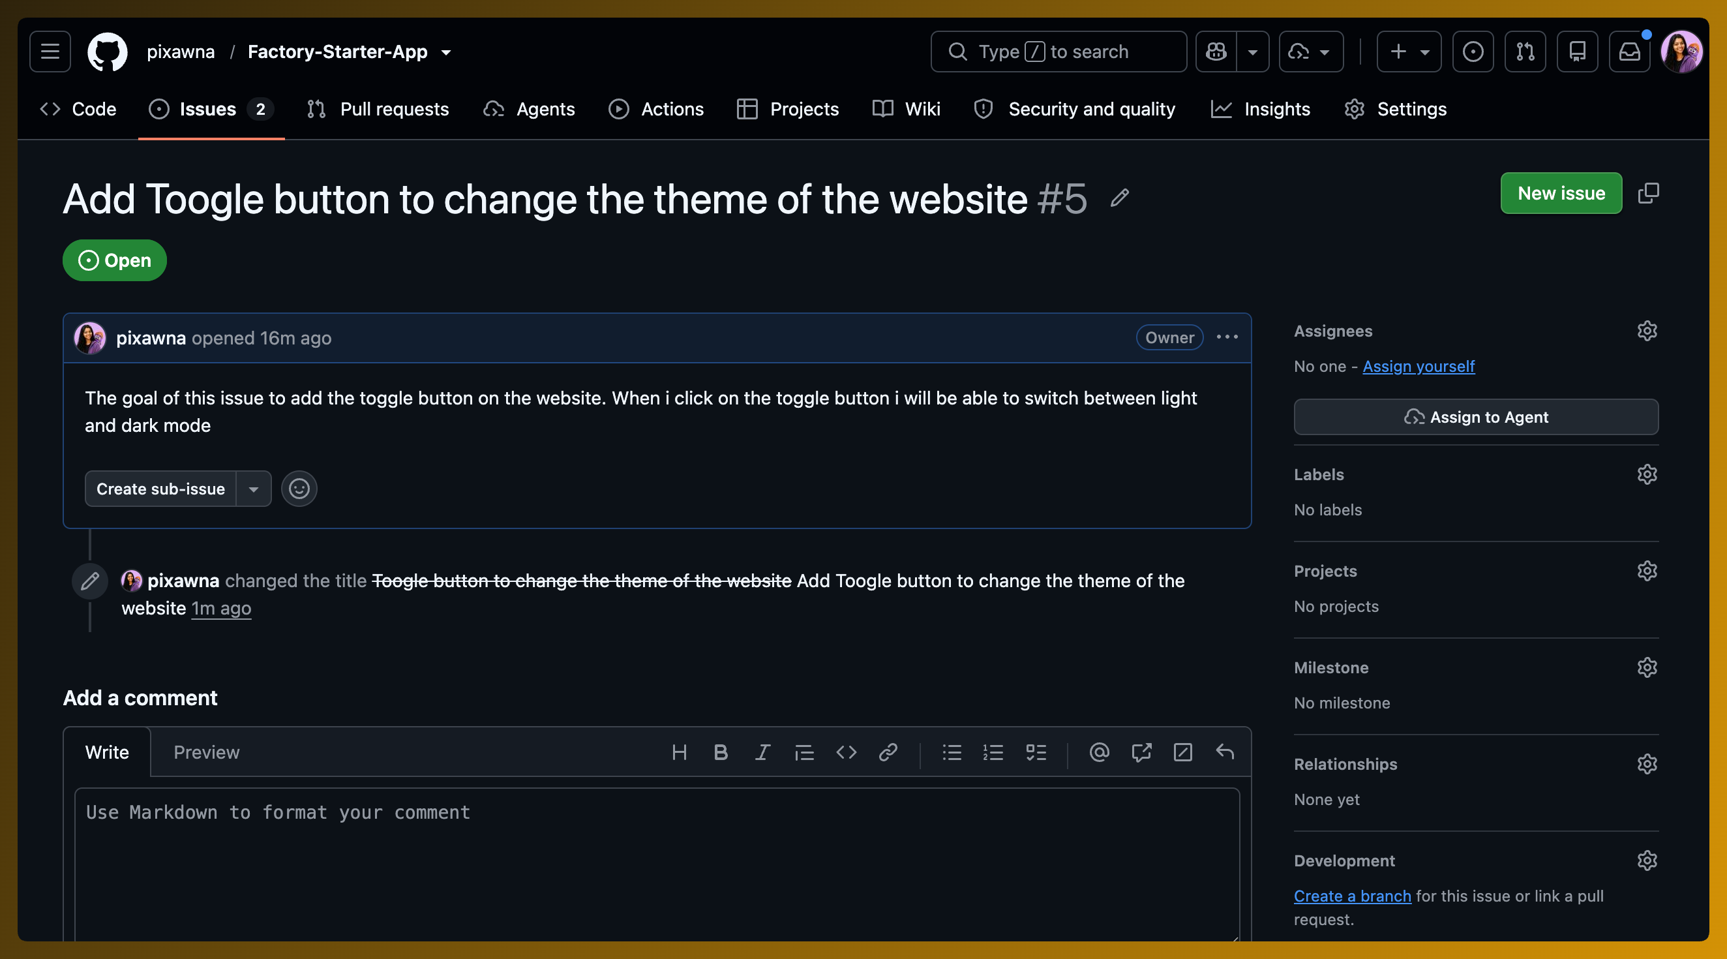Viewport: 1727px width, 959px height.
Task: Click the Assign yourself link
Action: click(x=1418, y=366)
